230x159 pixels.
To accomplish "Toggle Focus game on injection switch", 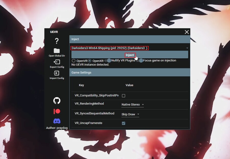I will tap(139, 61).
